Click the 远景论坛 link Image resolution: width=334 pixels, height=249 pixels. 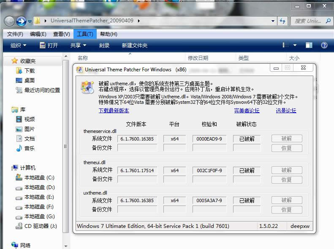pyautogui.click(x=286, y=111)
